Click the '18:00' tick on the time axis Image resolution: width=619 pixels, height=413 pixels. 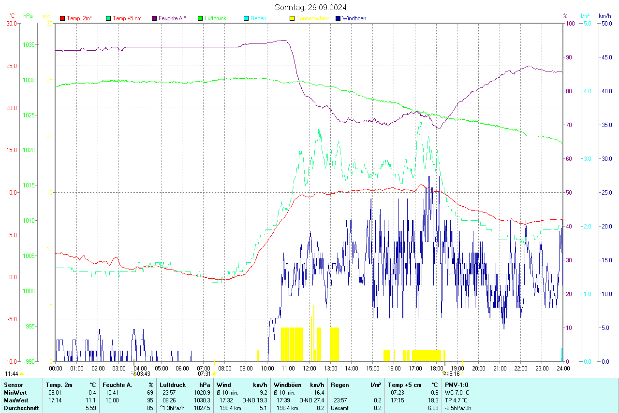point(436,368)
